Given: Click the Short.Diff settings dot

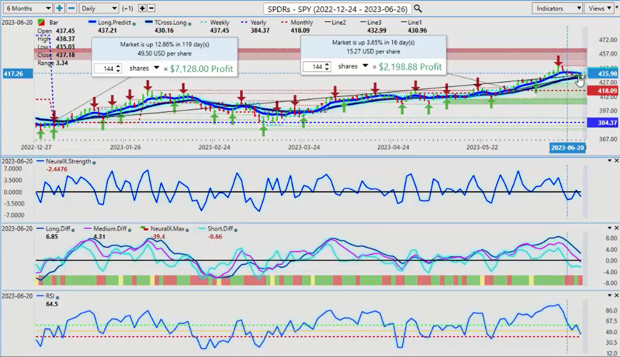Looking at the screenshot, I should 236,230.
